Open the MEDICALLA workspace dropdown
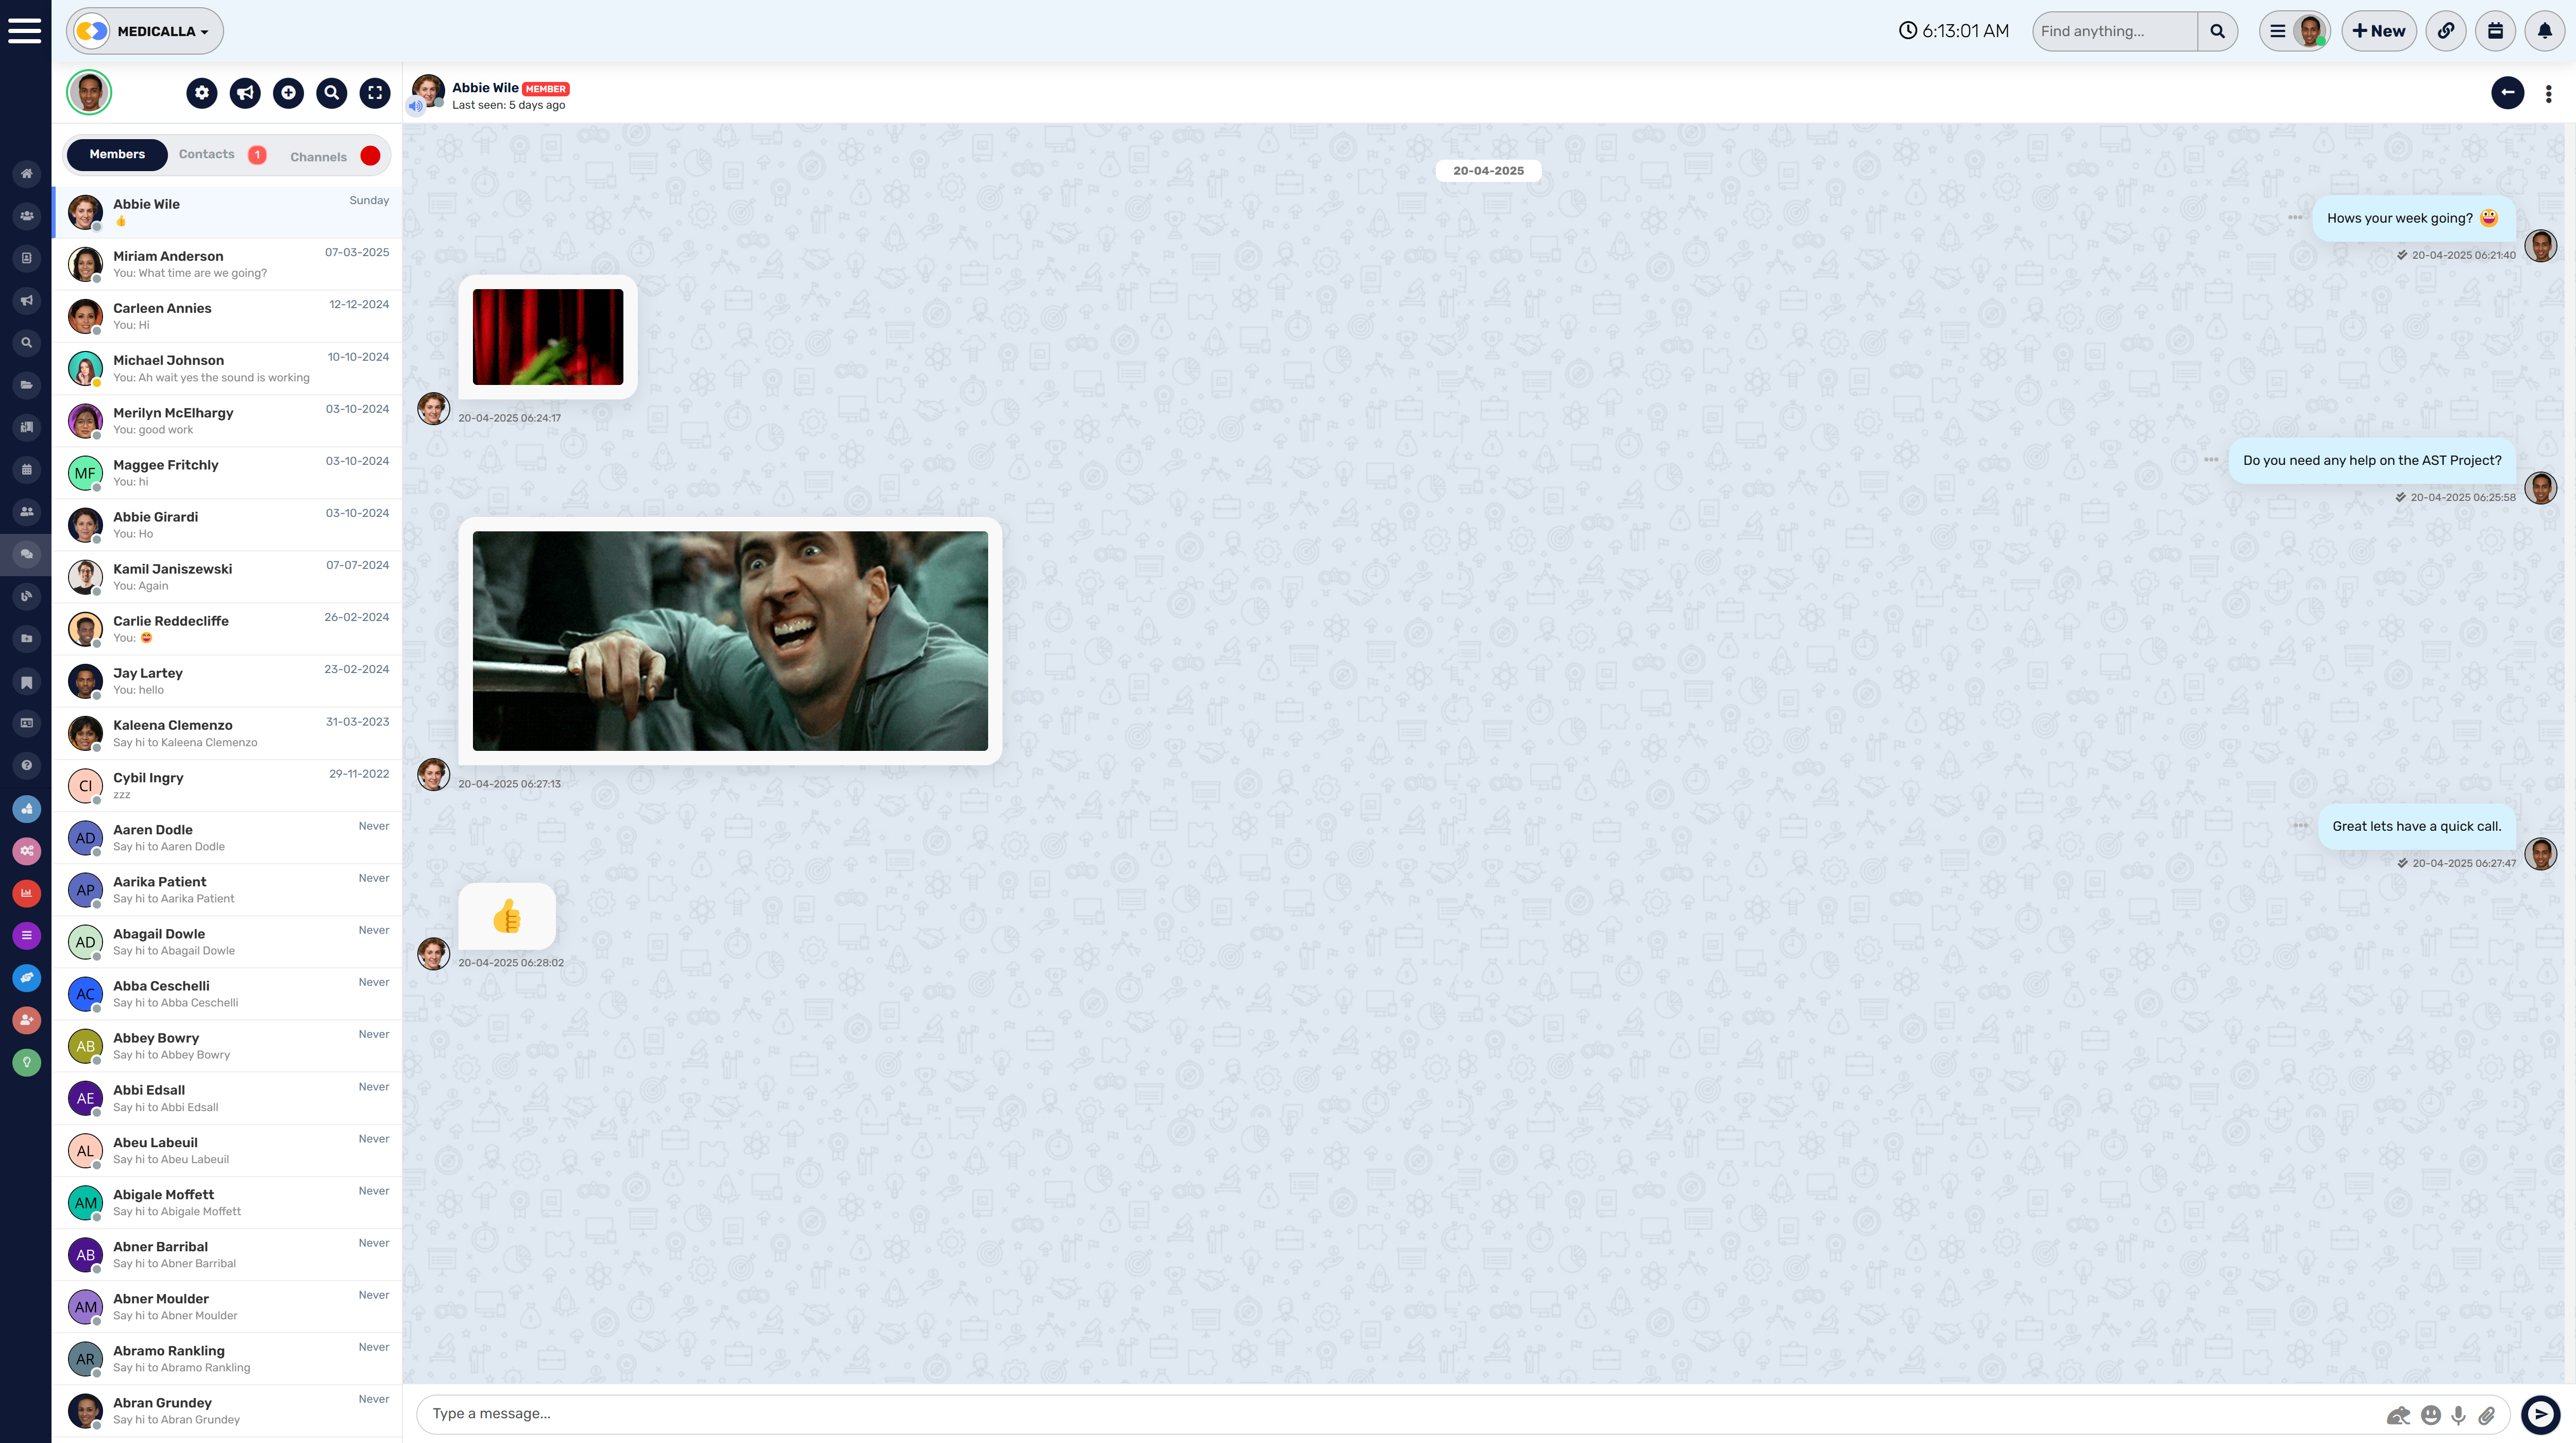 click(x=144, y=30)
